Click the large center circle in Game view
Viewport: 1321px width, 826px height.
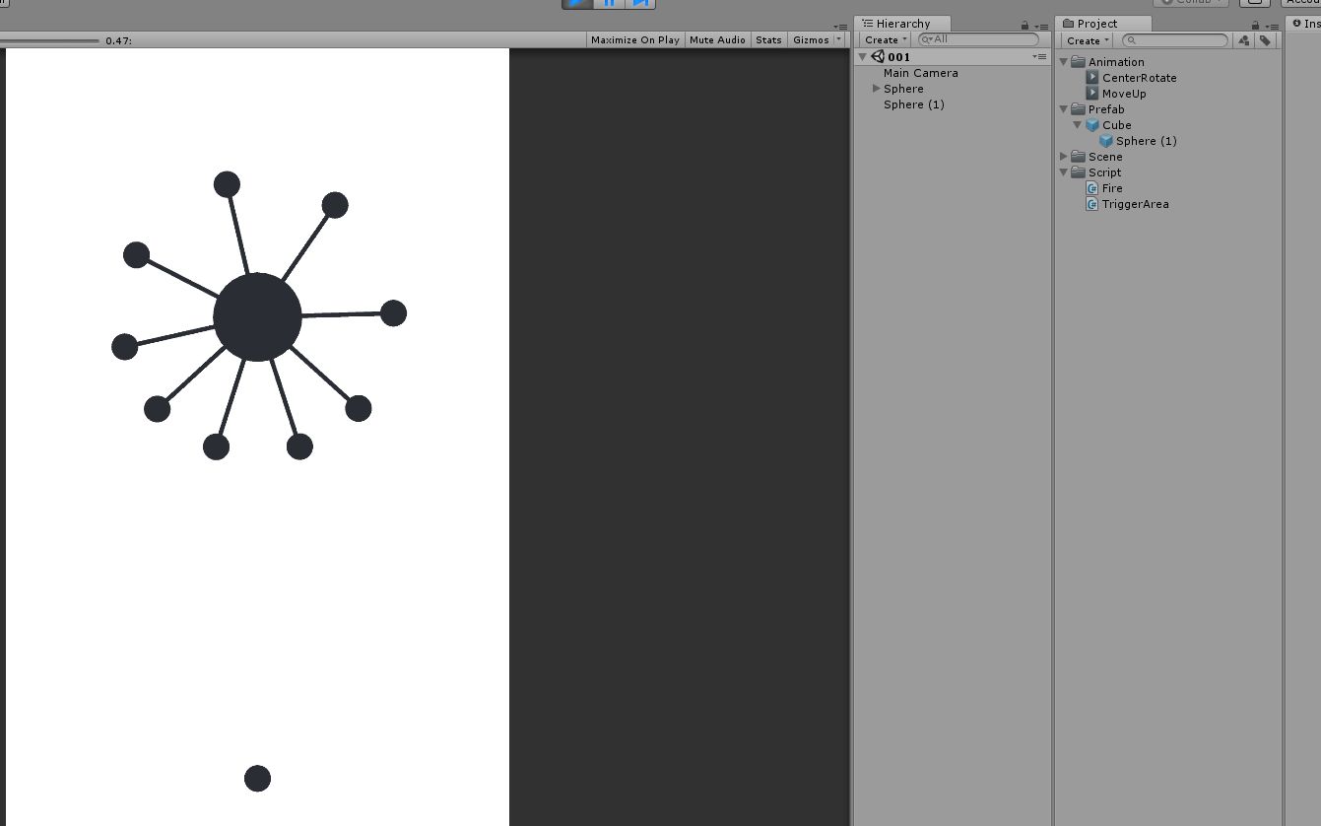click(x=257, y=317)
